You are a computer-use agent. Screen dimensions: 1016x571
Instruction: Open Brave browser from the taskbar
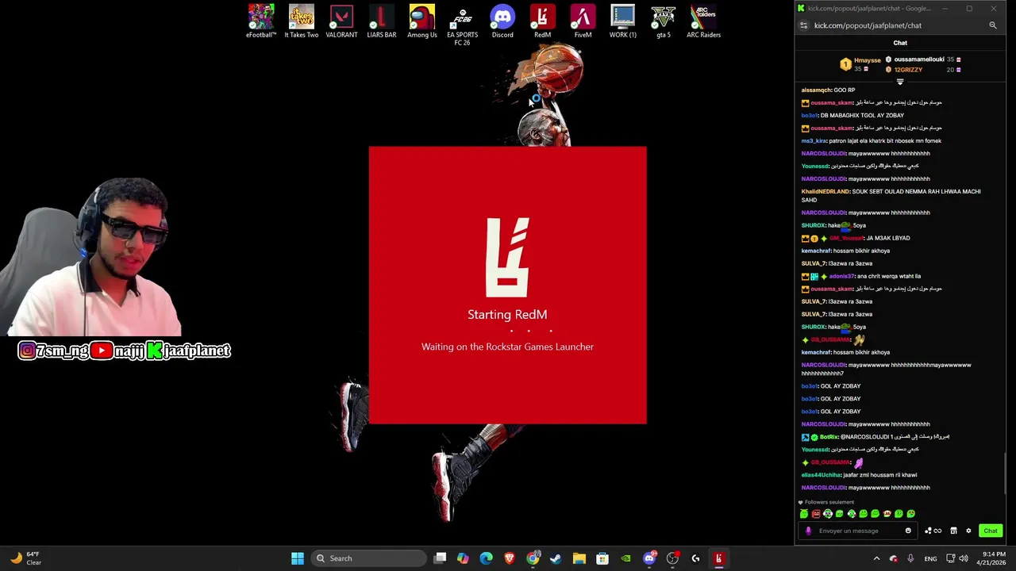(x=510, y=558)
